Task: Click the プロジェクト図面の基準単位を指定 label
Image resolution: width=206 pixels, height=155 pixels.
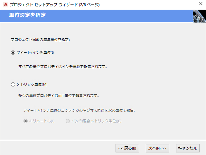Action: pyautogui.click(x=40, y=40)
